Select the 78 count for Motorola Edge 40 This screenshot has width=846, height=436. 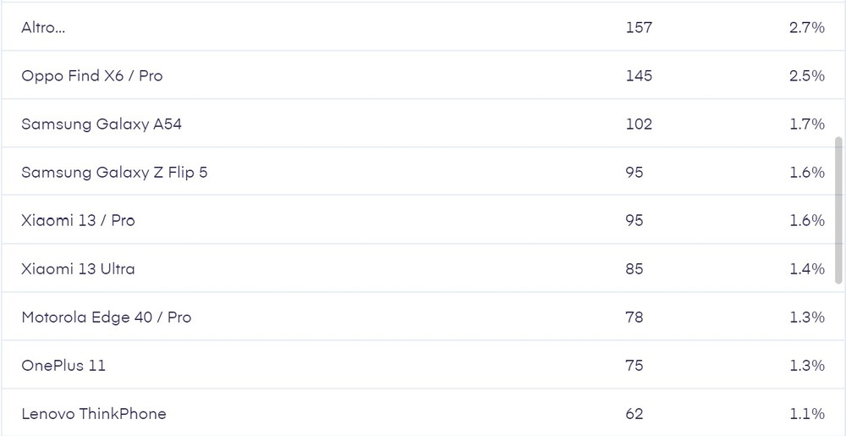tap(634, 317)
